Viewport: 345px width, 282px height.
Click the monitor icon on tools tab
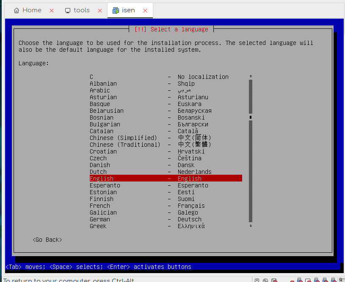(x=68, y=11)
